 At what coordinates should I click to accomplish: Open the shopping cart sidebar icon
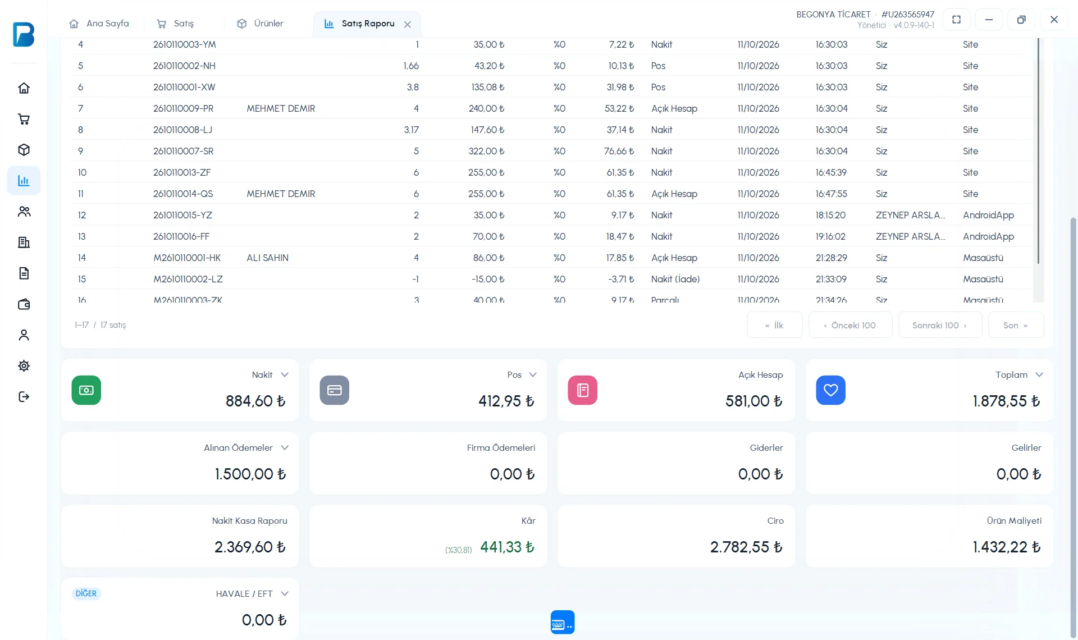[24, 119]
